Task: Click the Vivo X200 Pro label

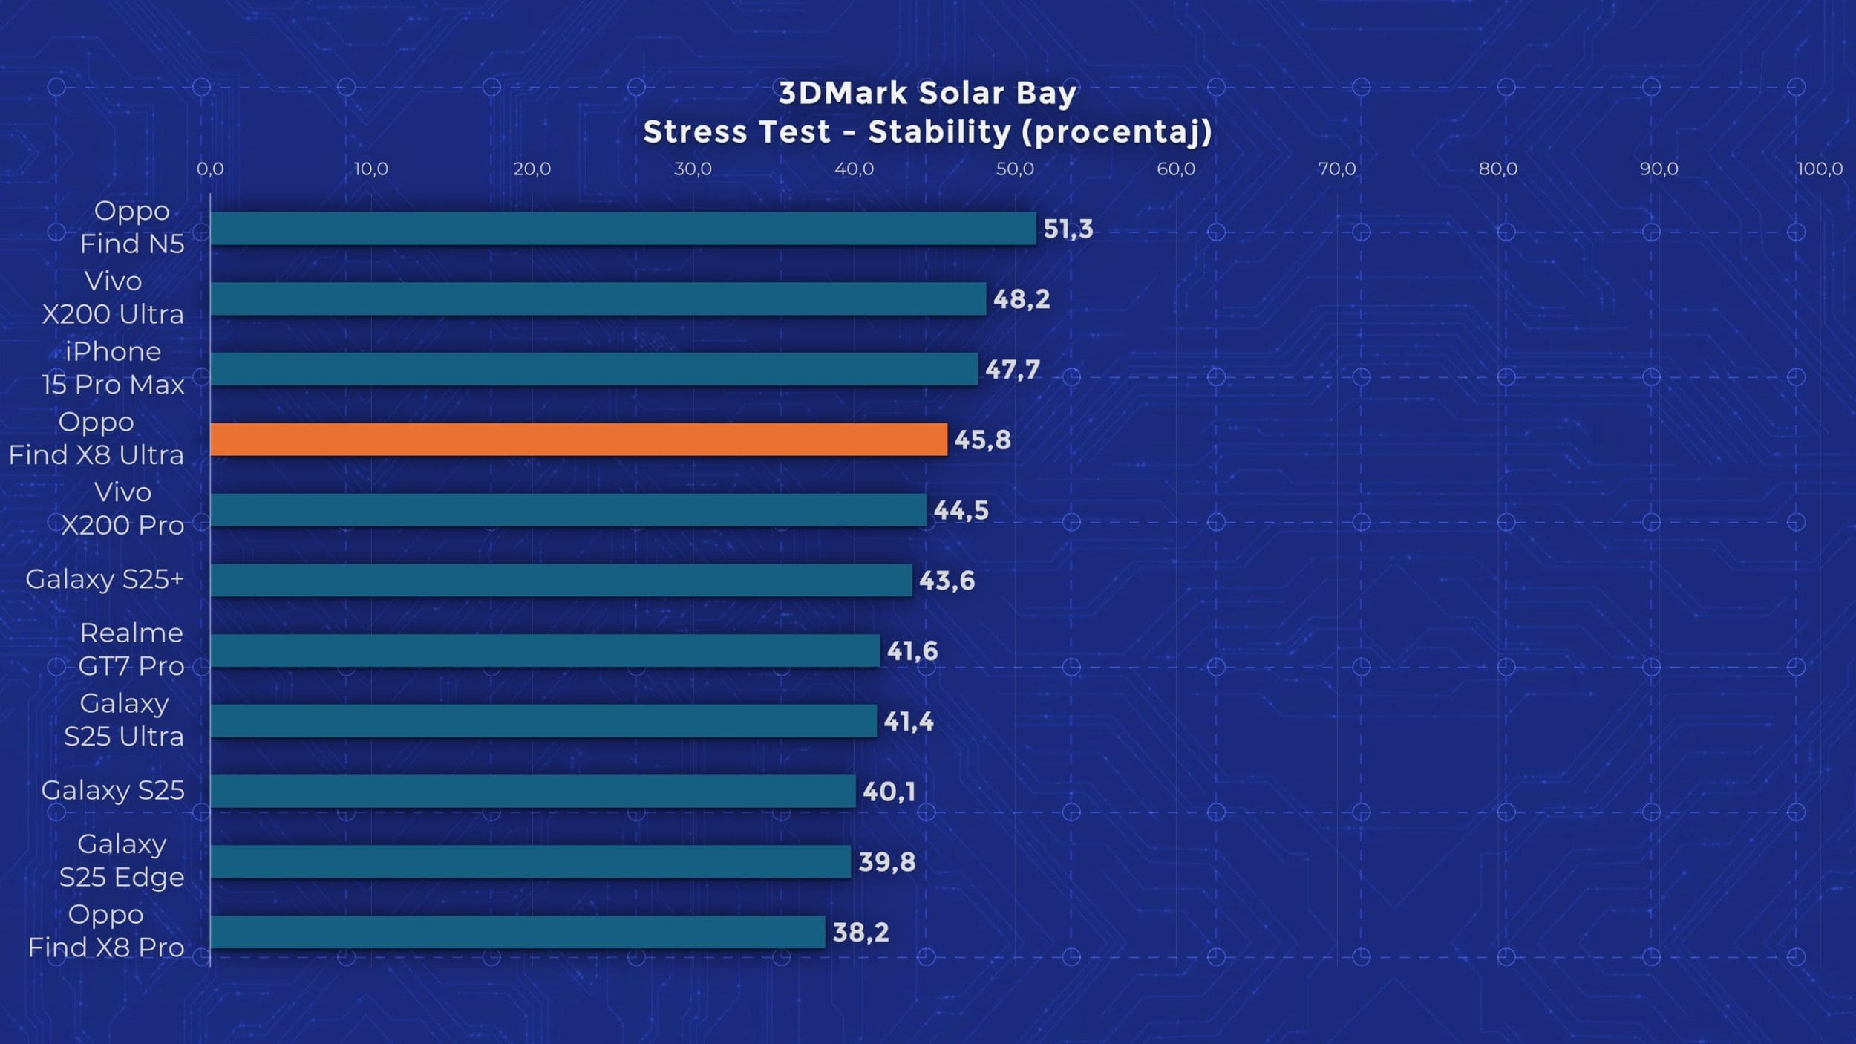Action: coord(122,509)
